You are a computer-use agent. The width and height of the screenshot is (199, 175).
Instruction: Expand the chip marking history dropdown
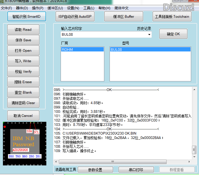click(149, 35)
